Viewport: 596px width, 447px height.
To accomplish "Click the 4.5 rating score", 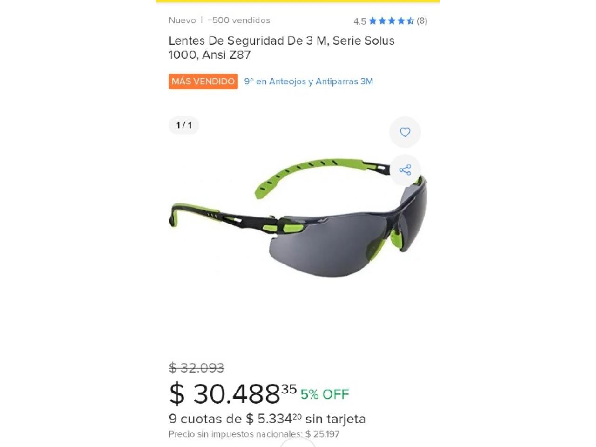I will coord(359,21).
